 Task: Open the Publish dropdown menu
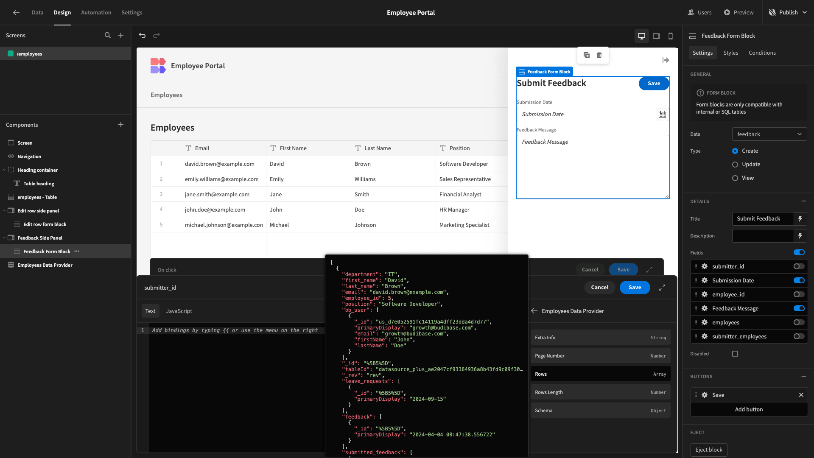(788, 13)
